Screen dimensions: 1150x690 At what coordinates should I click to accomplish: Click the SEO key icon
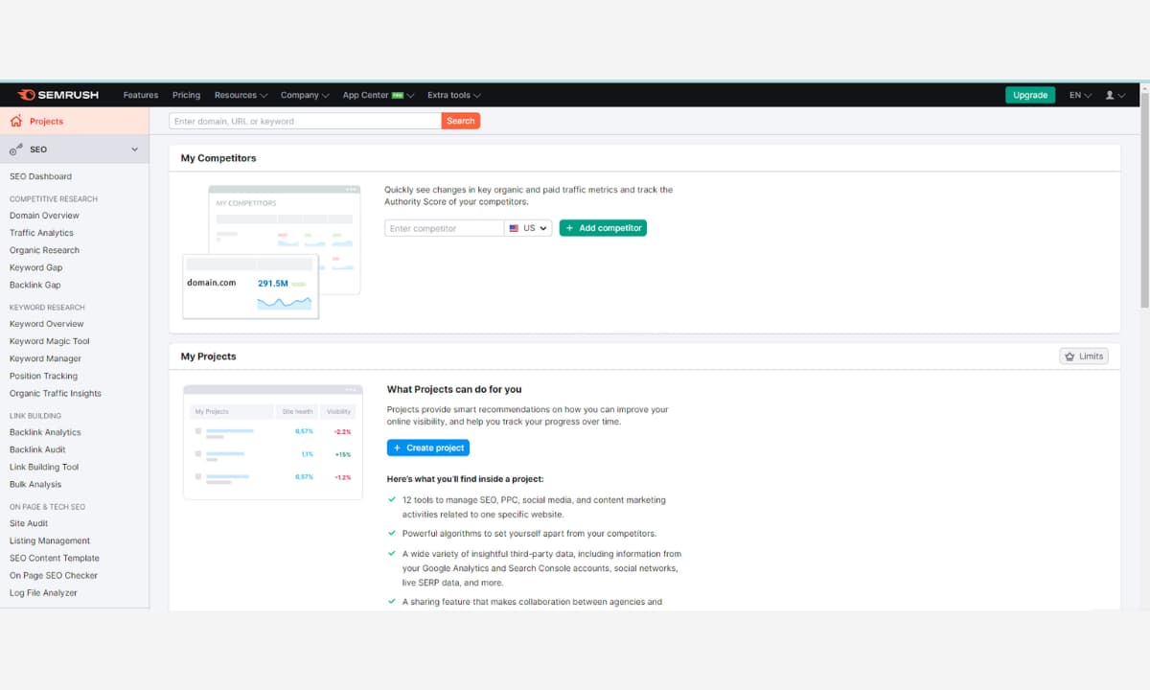coord(15,149)
